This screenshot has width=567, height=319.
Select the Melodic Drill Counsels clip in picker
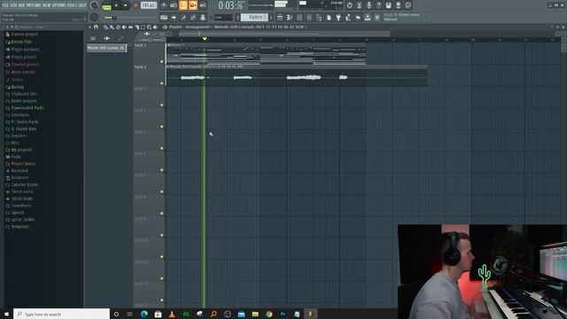click(x=106, y=48)
